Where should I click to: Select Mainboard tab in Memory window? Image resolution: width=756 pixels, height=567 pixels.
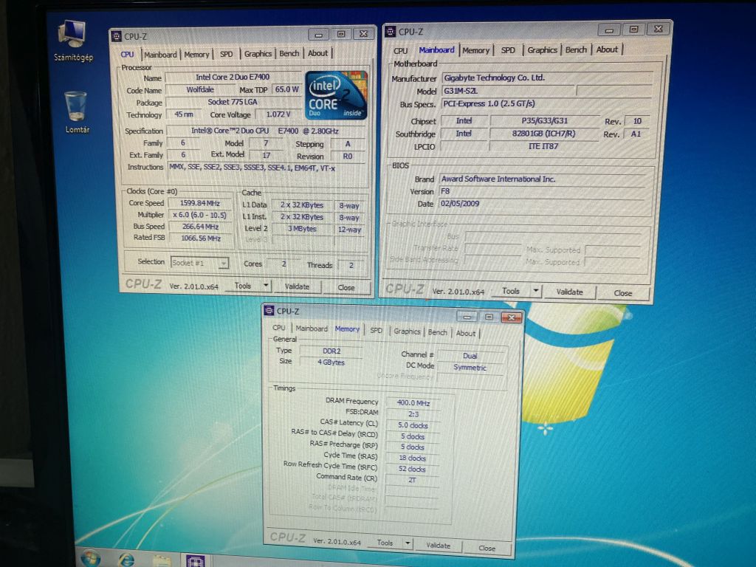312,329
